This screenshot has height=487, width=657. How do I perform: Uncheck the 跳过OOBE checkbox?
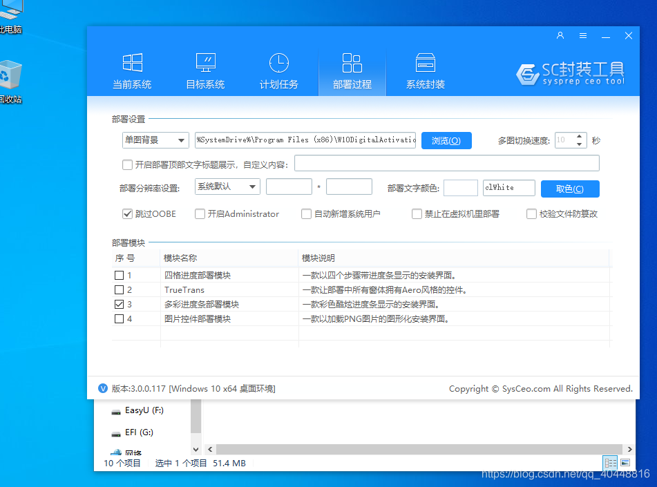[127, 213]
